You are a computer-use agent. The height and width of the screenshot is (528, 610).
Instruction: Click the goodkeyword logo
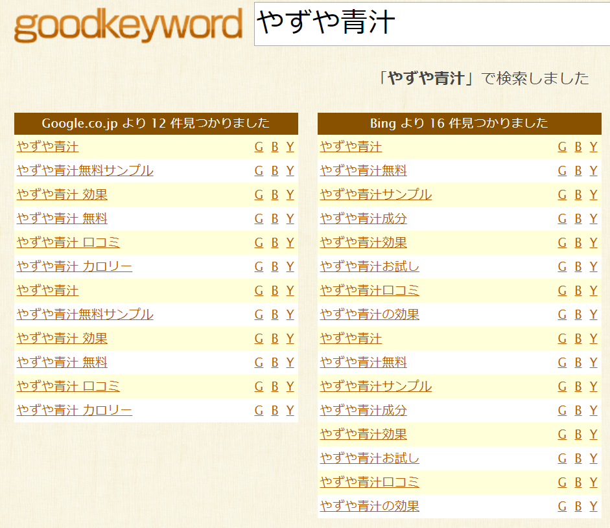(128, 25)
